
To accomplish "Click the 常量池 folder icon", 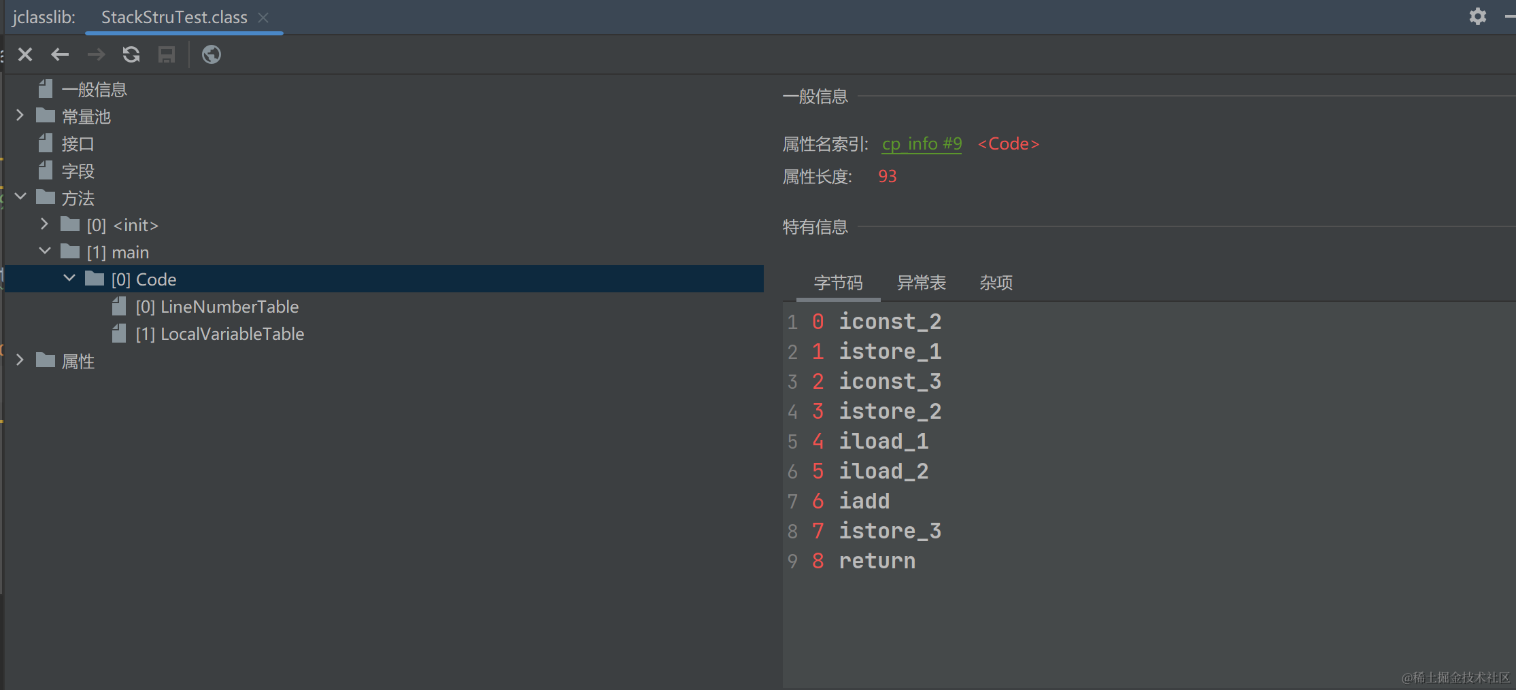I will [46, 116].
